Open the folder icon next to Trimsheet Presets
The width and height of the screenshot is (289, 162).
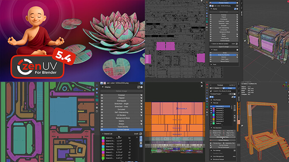(x=235, y=94)
